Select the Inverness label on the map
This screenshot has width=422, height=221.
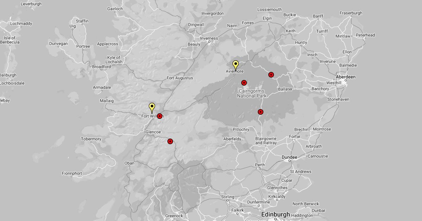tap(209, 39)
